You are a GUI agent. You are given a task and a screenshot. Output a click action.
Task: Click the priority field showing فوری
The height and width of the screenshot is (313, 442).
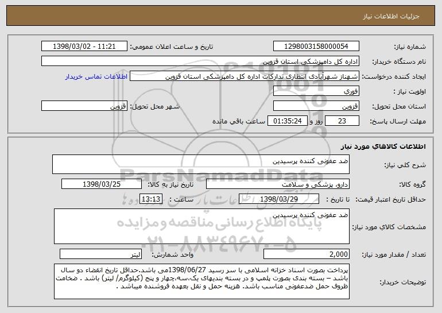coord(316,91)
